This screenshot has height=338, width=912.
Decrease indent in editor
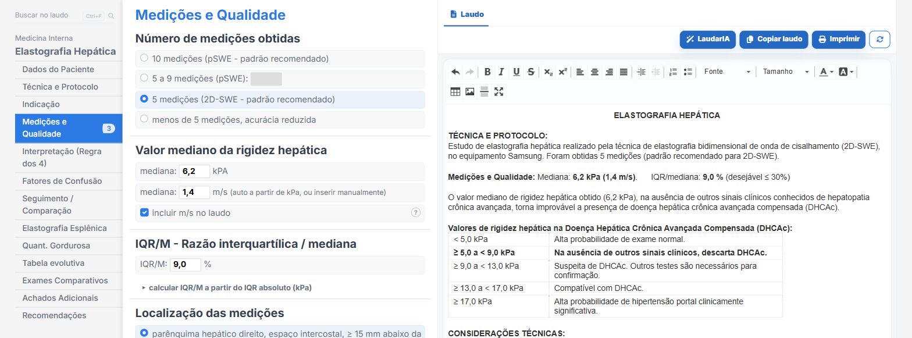pyautogui.click(x=655, y=72)
